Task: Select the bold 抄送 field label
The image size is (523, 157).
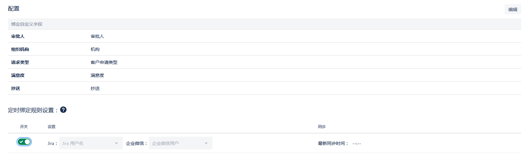Action: [16, 89]
